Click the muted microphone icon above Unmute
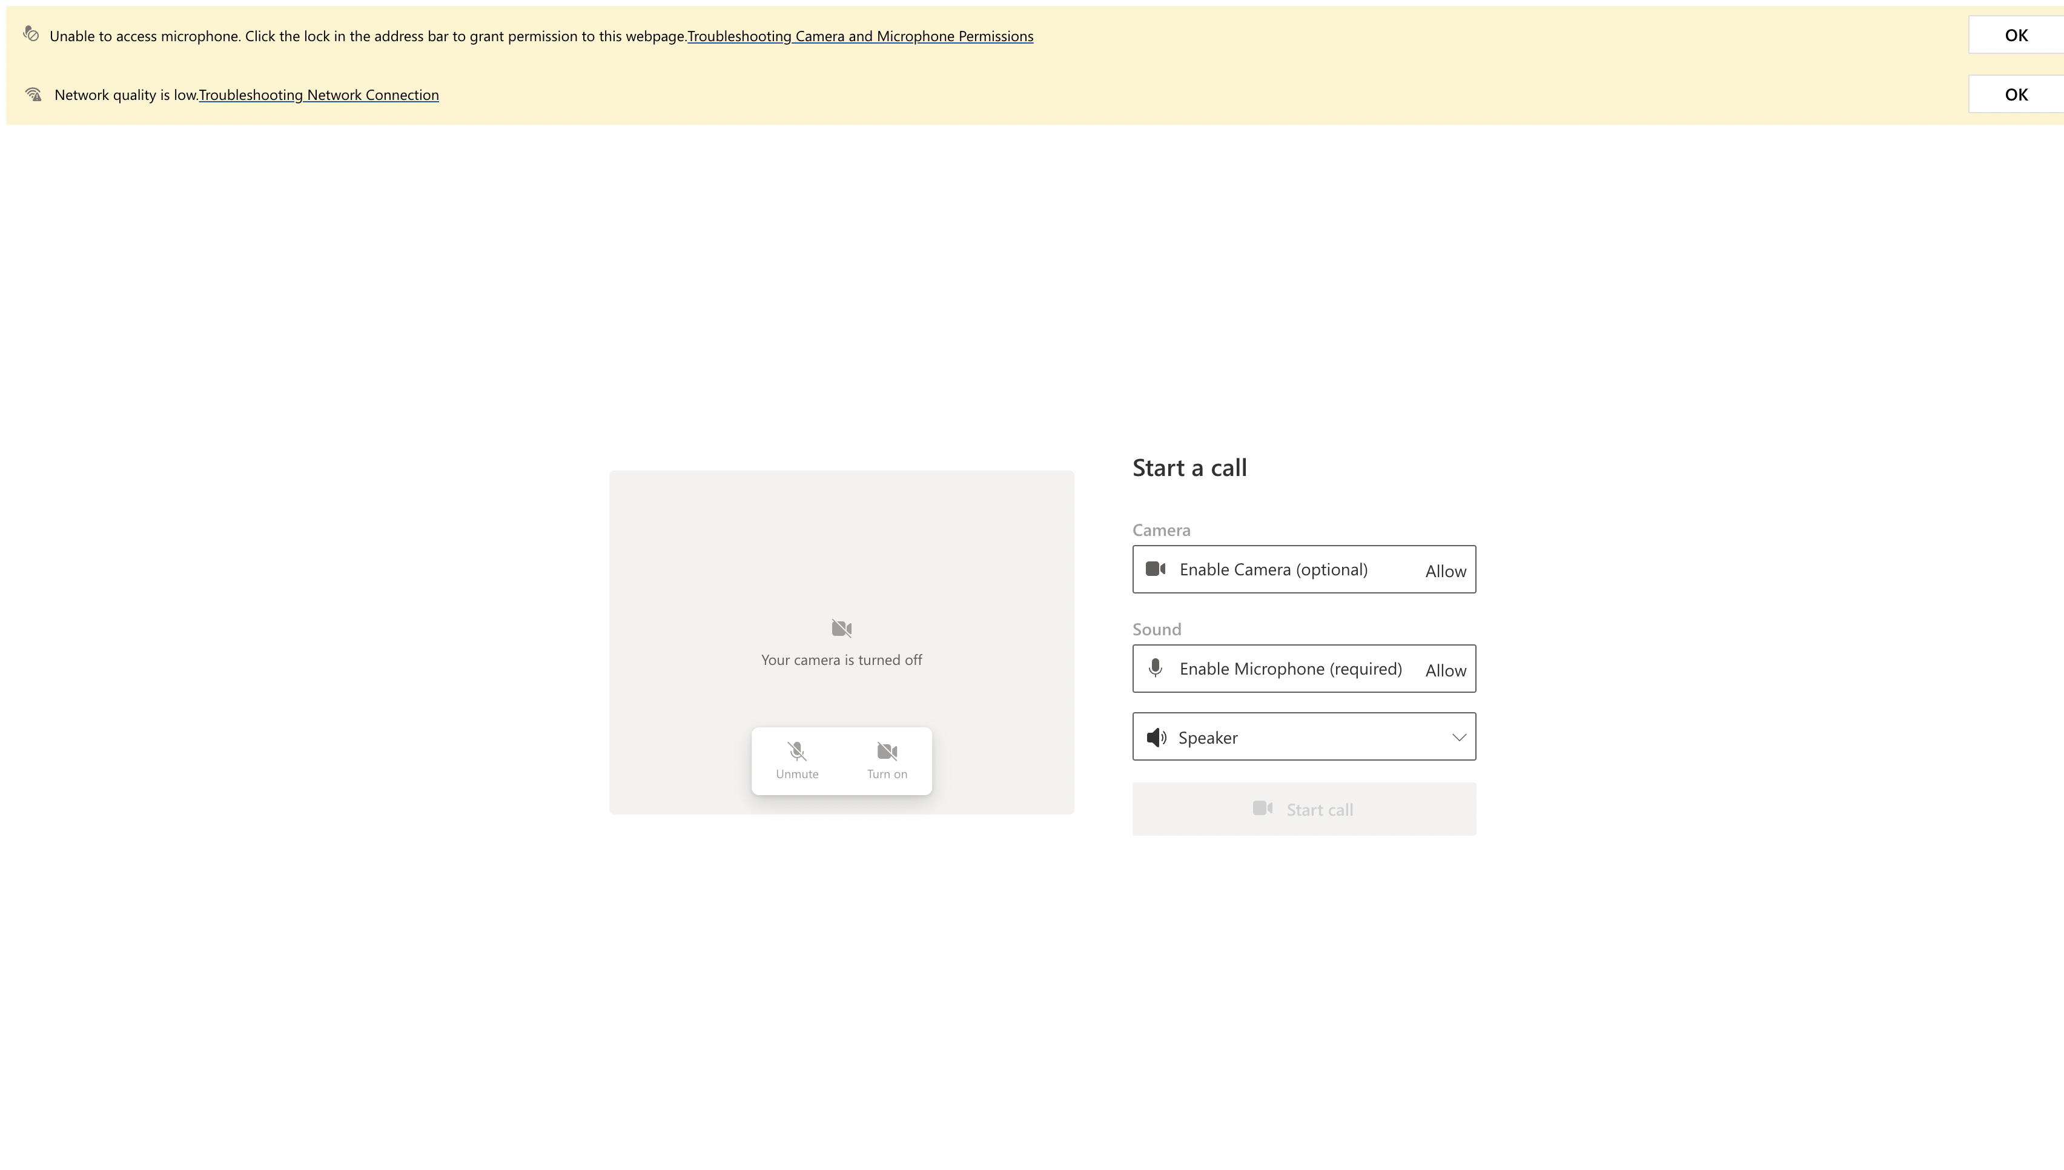Screen dimensions: 2064x1170 [x=797, y=752]
